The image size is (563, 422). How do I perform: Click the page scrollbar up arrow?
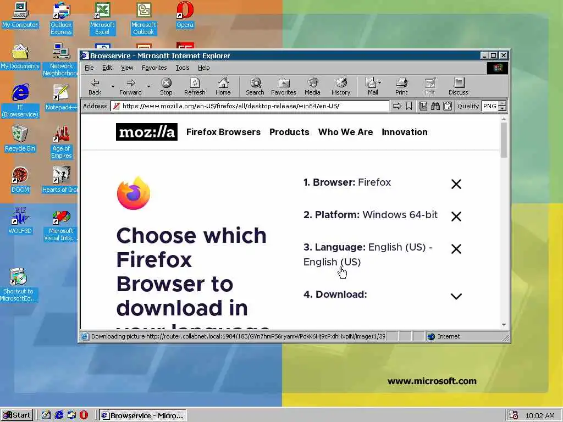[504, 119]
